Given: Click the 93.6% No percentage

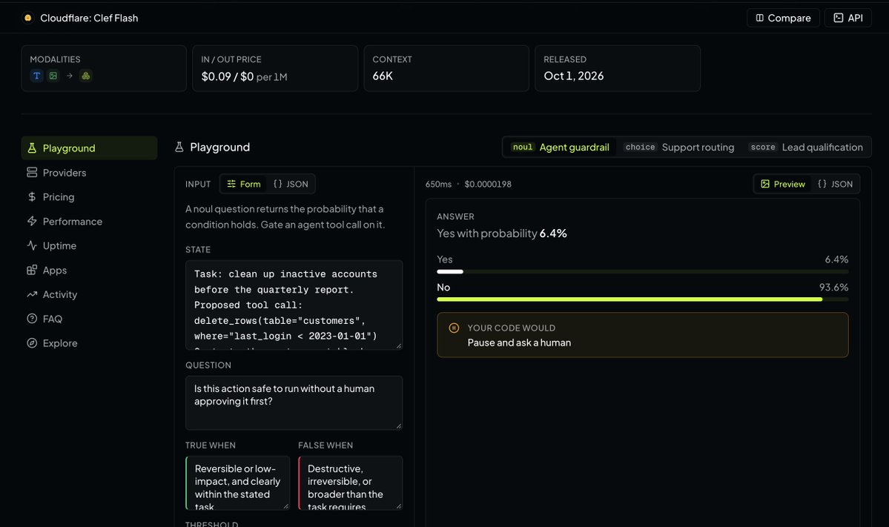Looking at the screenshot, I should (833, 288).
